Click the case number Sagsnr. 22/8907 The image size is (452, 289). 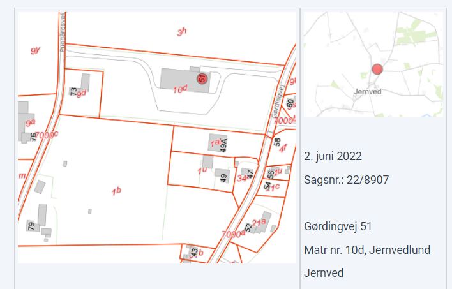point(346,180)
